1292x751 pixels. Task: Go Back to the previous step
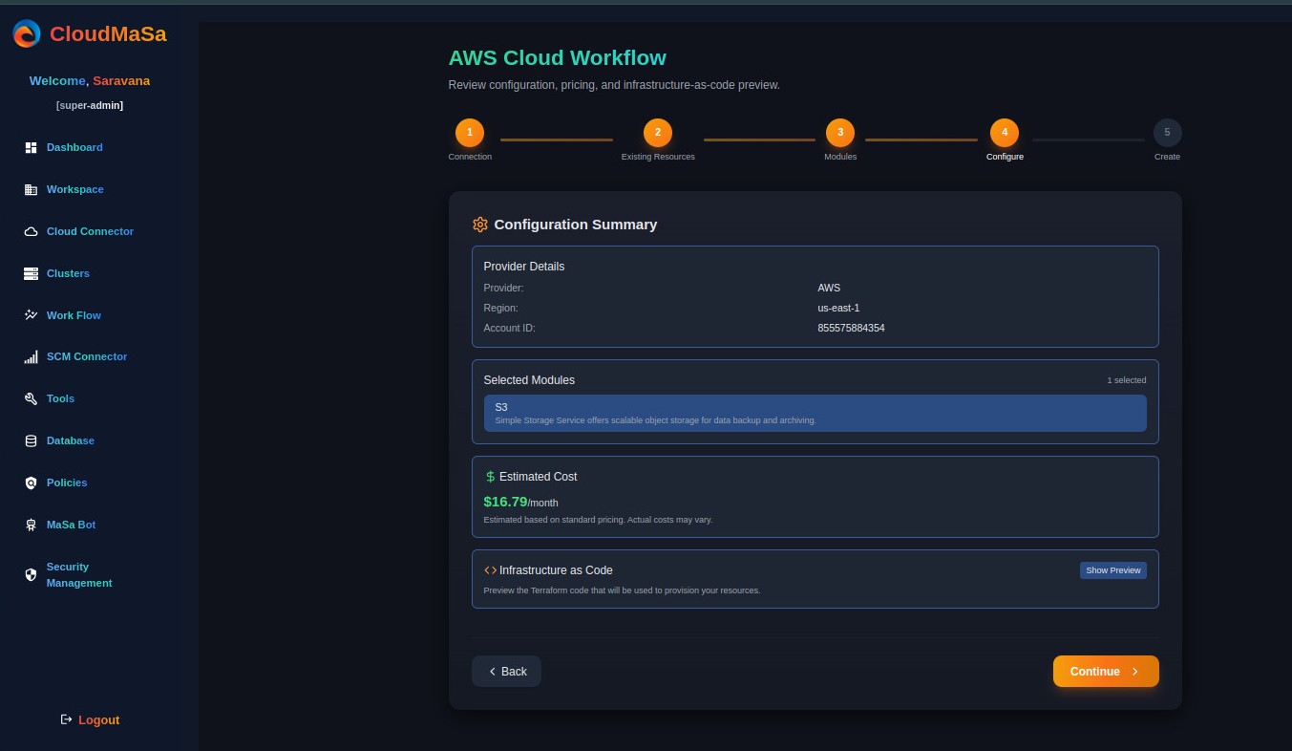[x=506, y=672]
